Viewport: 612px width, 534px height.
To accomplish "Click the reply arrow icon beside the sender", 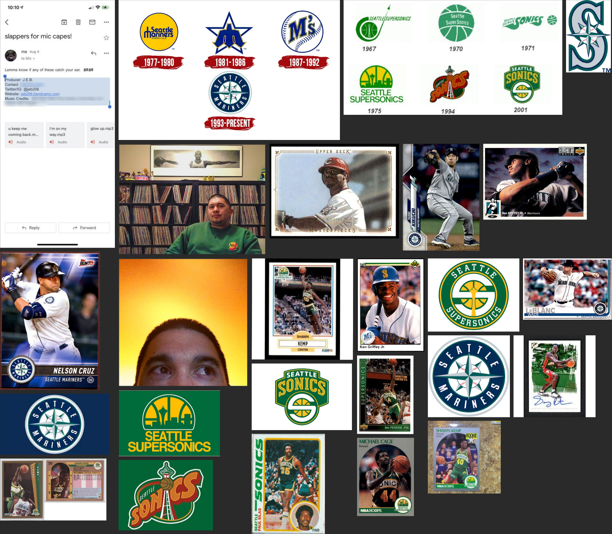I will pos(93,53).
